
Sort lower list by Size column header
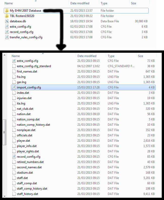[x=141, y=56]
